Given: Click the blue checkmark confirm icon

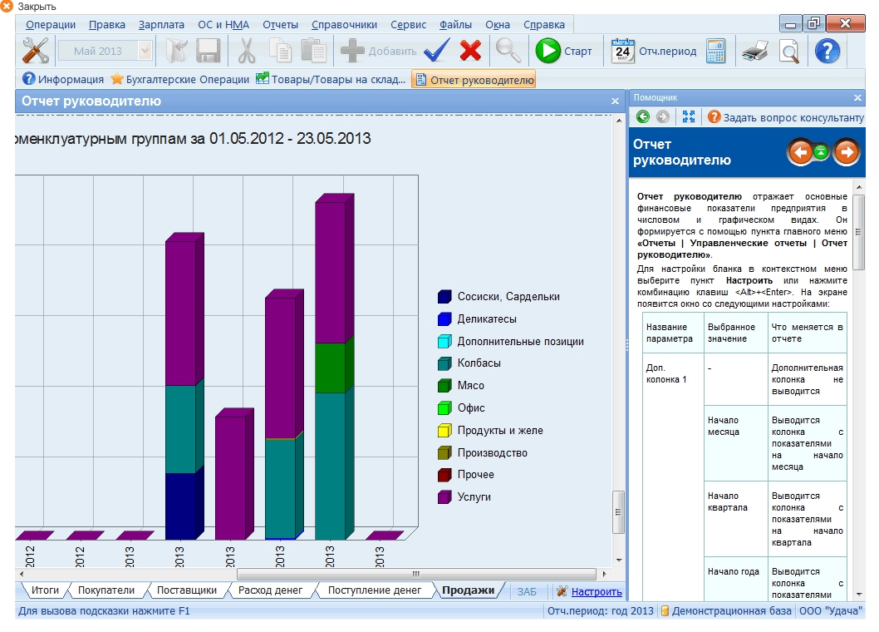Looking at the screenshot, I should [436, 52].
